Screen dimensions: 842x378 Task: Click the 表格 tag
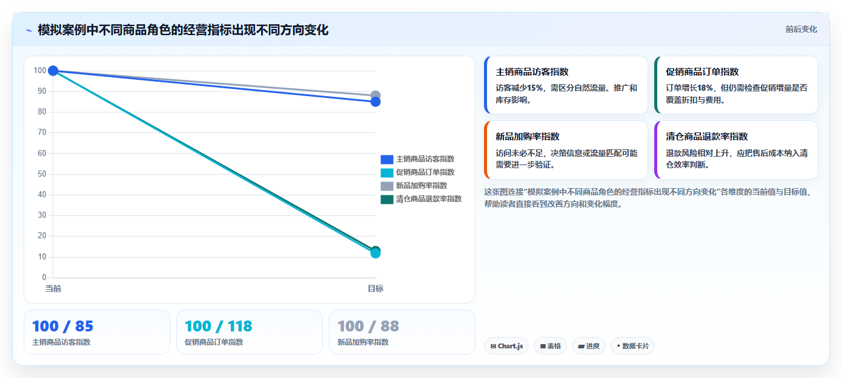coord(550,346)
